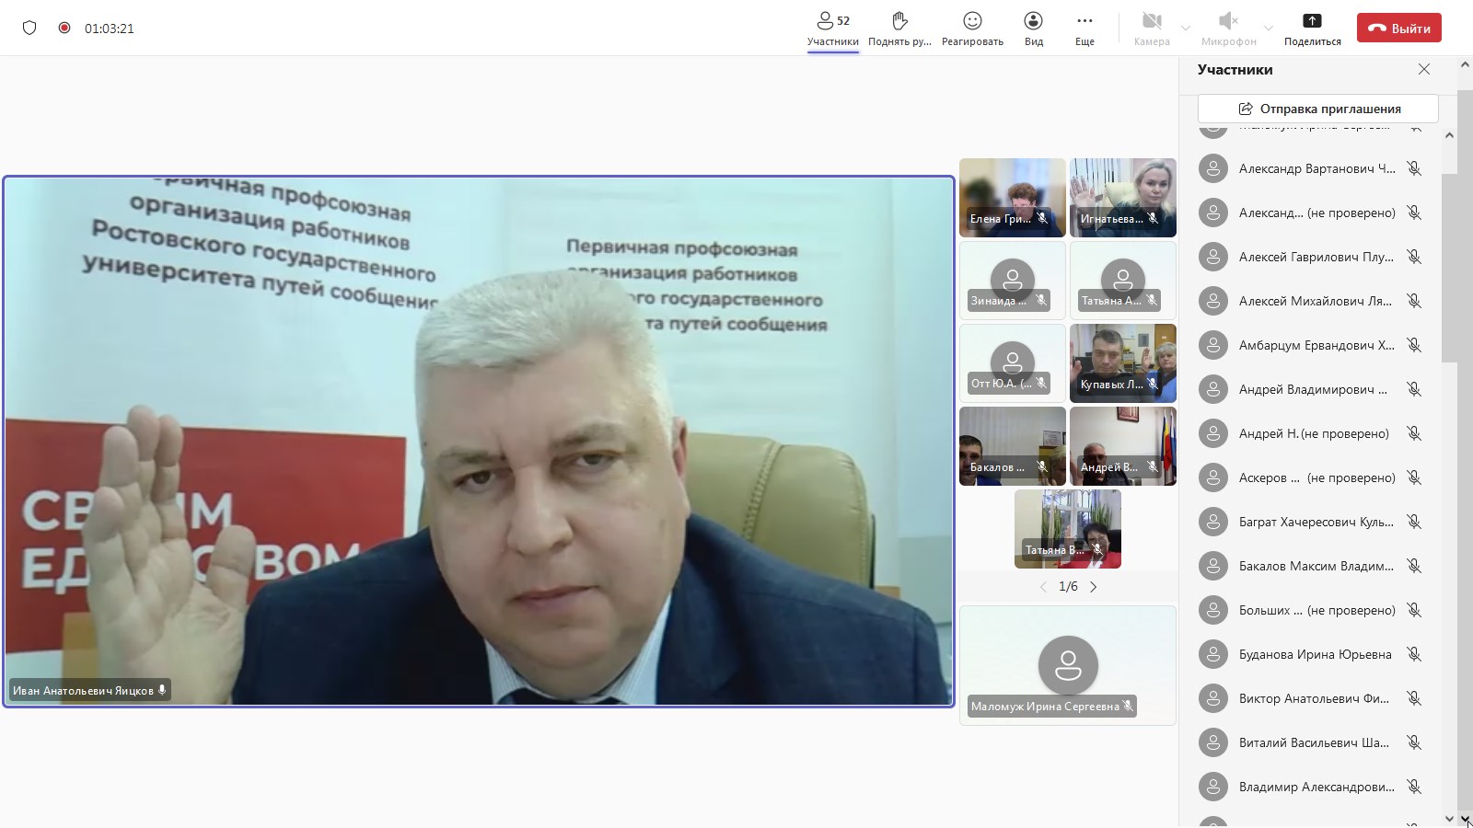The width and height of the screenshot is (1473, 828).
Task: Open the View (Вид) options
Action: [x=1033, y=28]
